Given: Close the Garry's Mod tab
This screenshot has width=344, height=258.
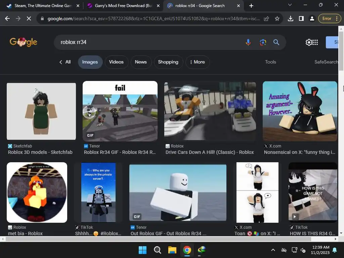Looking at the screenshot, I should click(x=158, y=6).
